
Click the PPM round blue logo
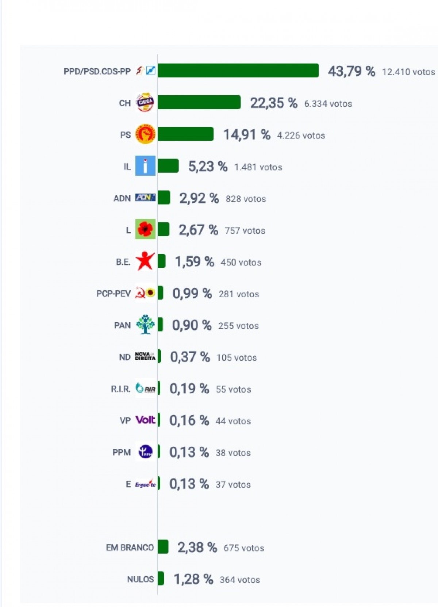coord(145,452)
